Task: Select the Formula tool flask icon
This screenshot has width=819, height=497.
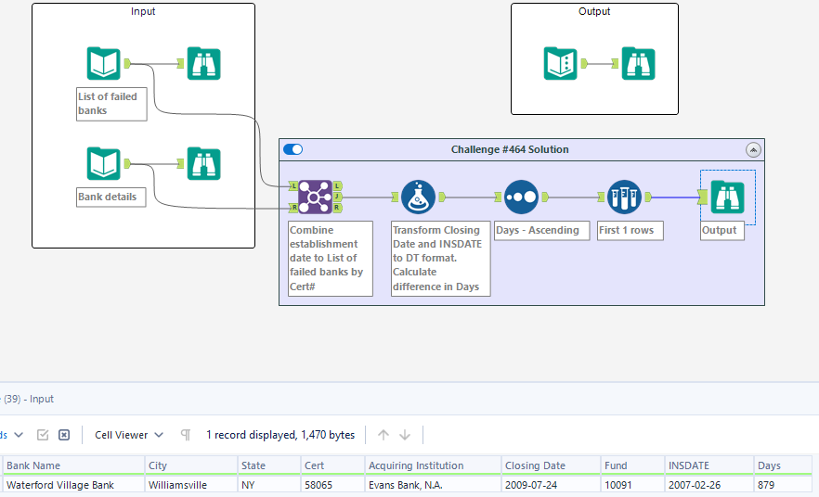Action: [x=418, y=198]
